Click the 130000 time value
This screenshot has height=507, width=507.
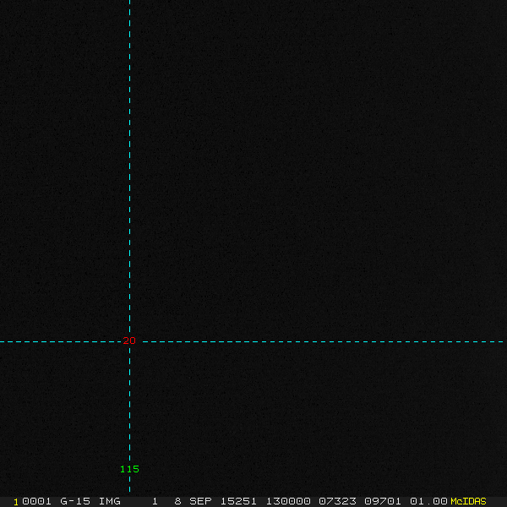point(288,501)
